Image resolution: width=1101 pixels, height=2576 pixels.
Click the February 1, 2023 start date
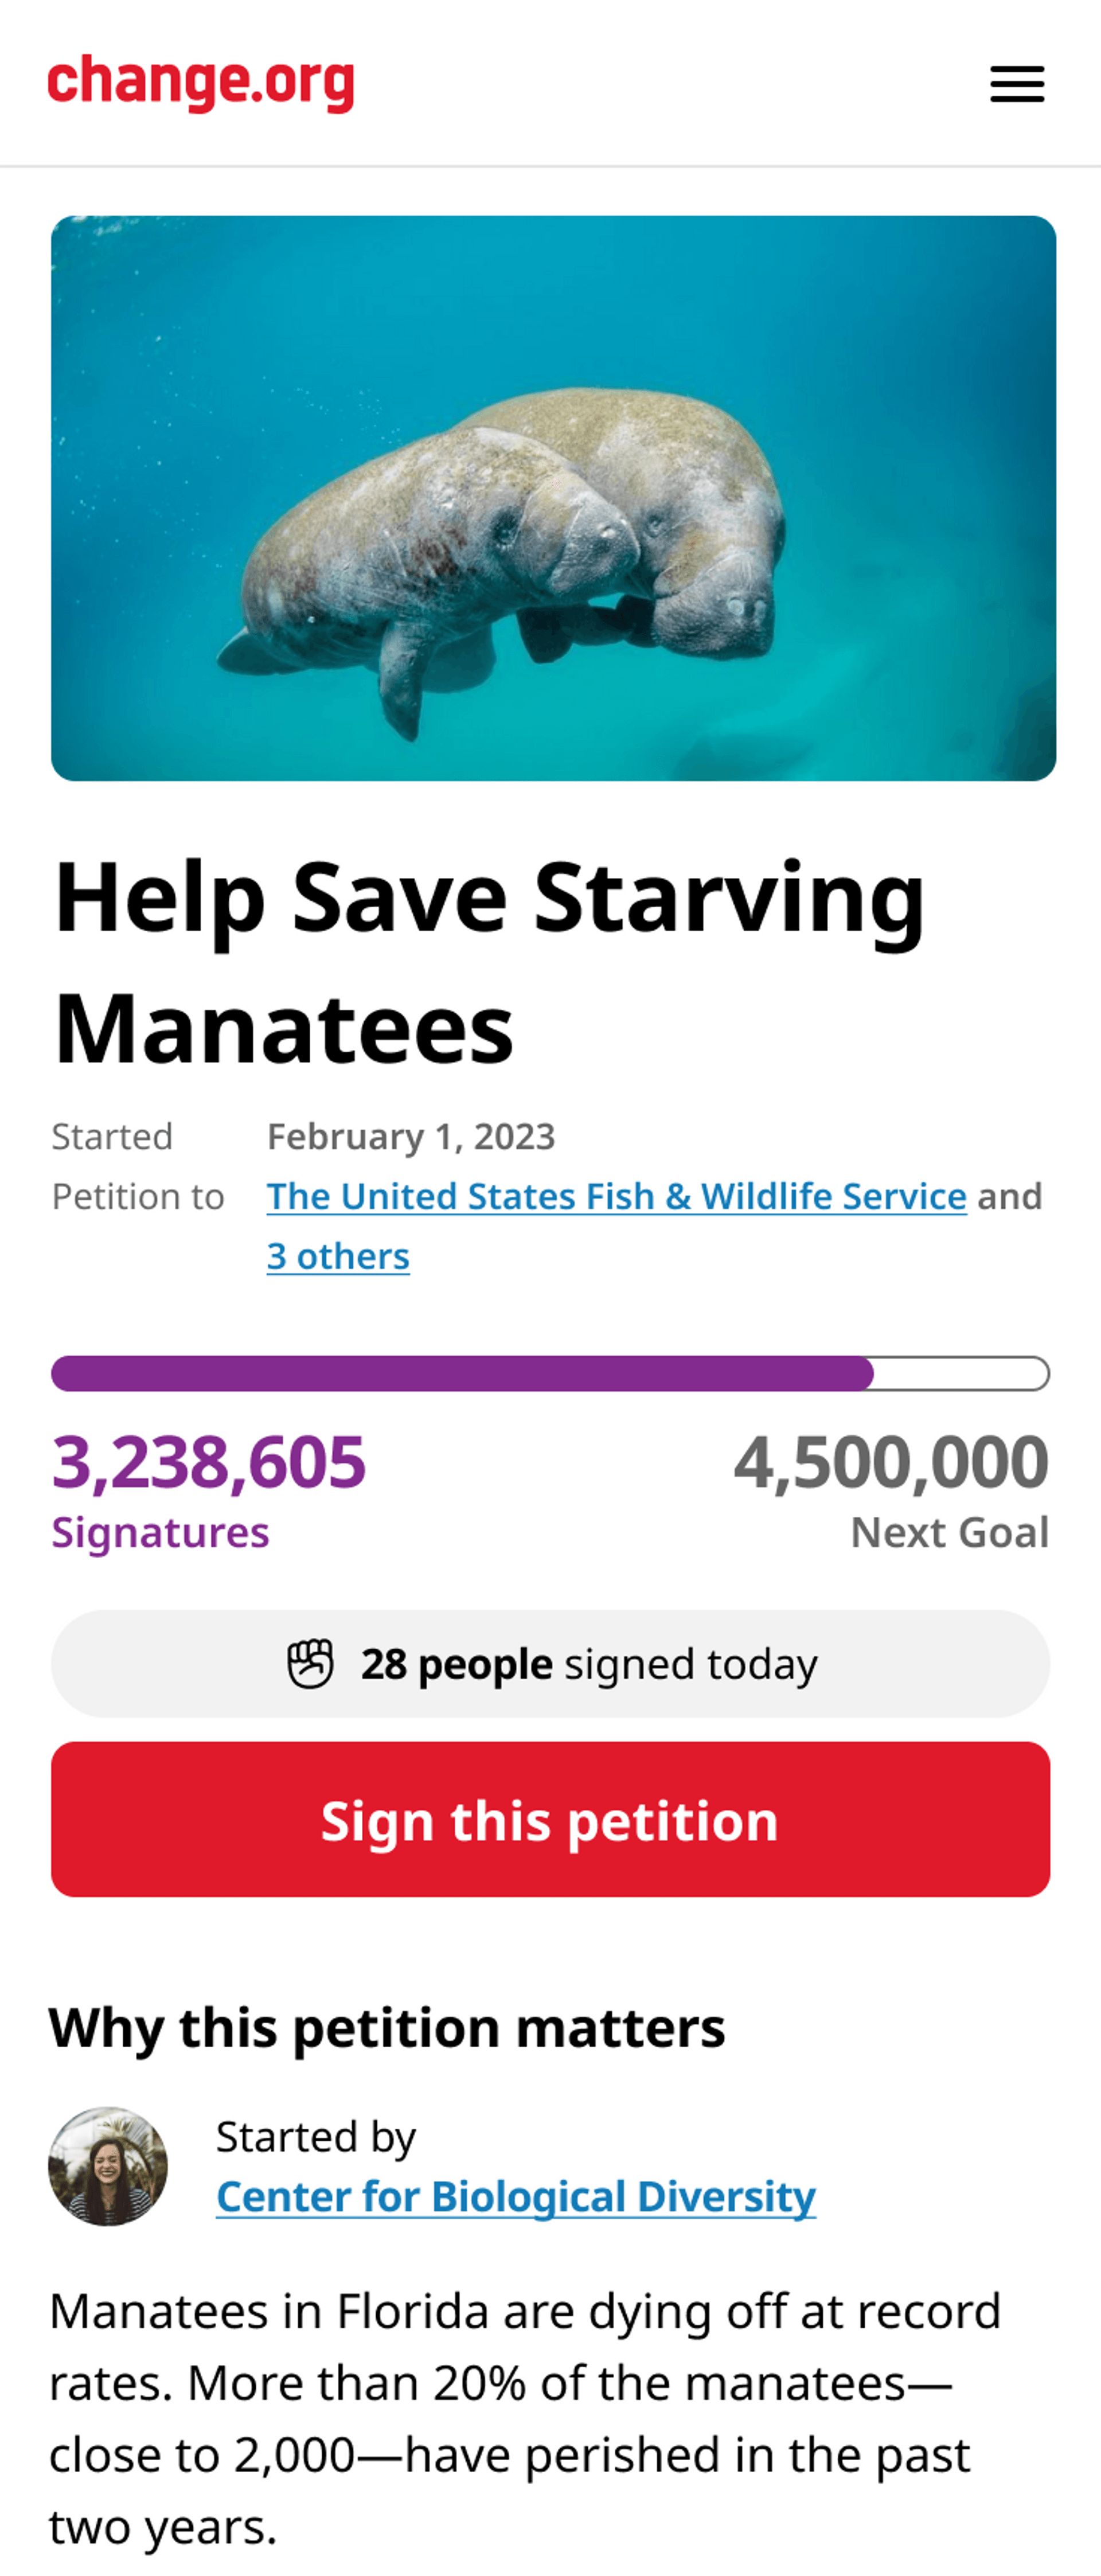[411, 1136]
